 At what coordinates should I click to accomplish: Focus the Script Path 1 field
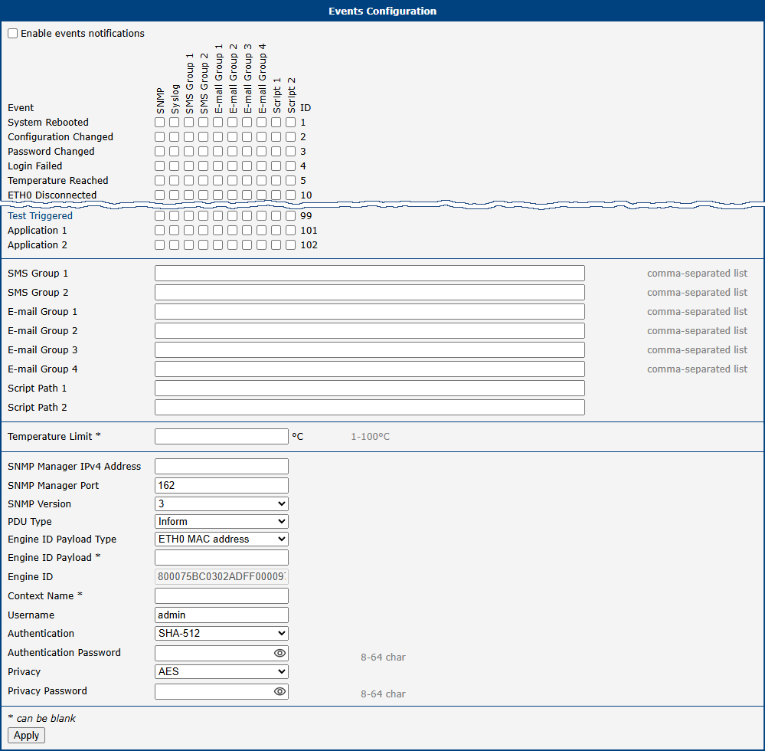(x=370, y=389)
